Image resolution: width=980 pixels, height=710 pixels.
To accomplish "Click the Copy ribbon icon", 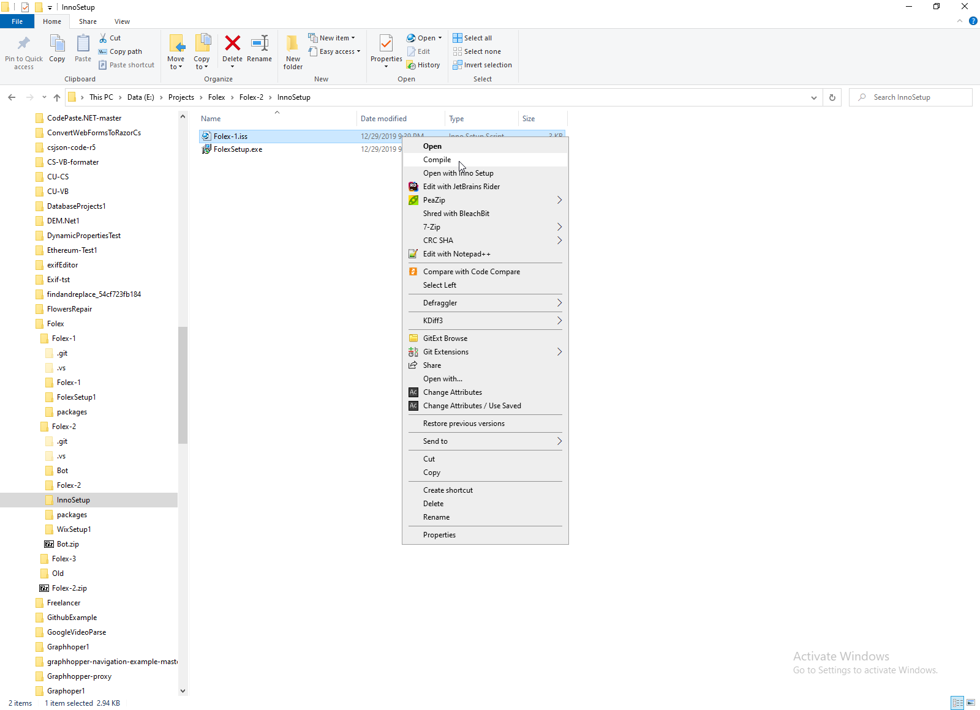I will [57, 49].
